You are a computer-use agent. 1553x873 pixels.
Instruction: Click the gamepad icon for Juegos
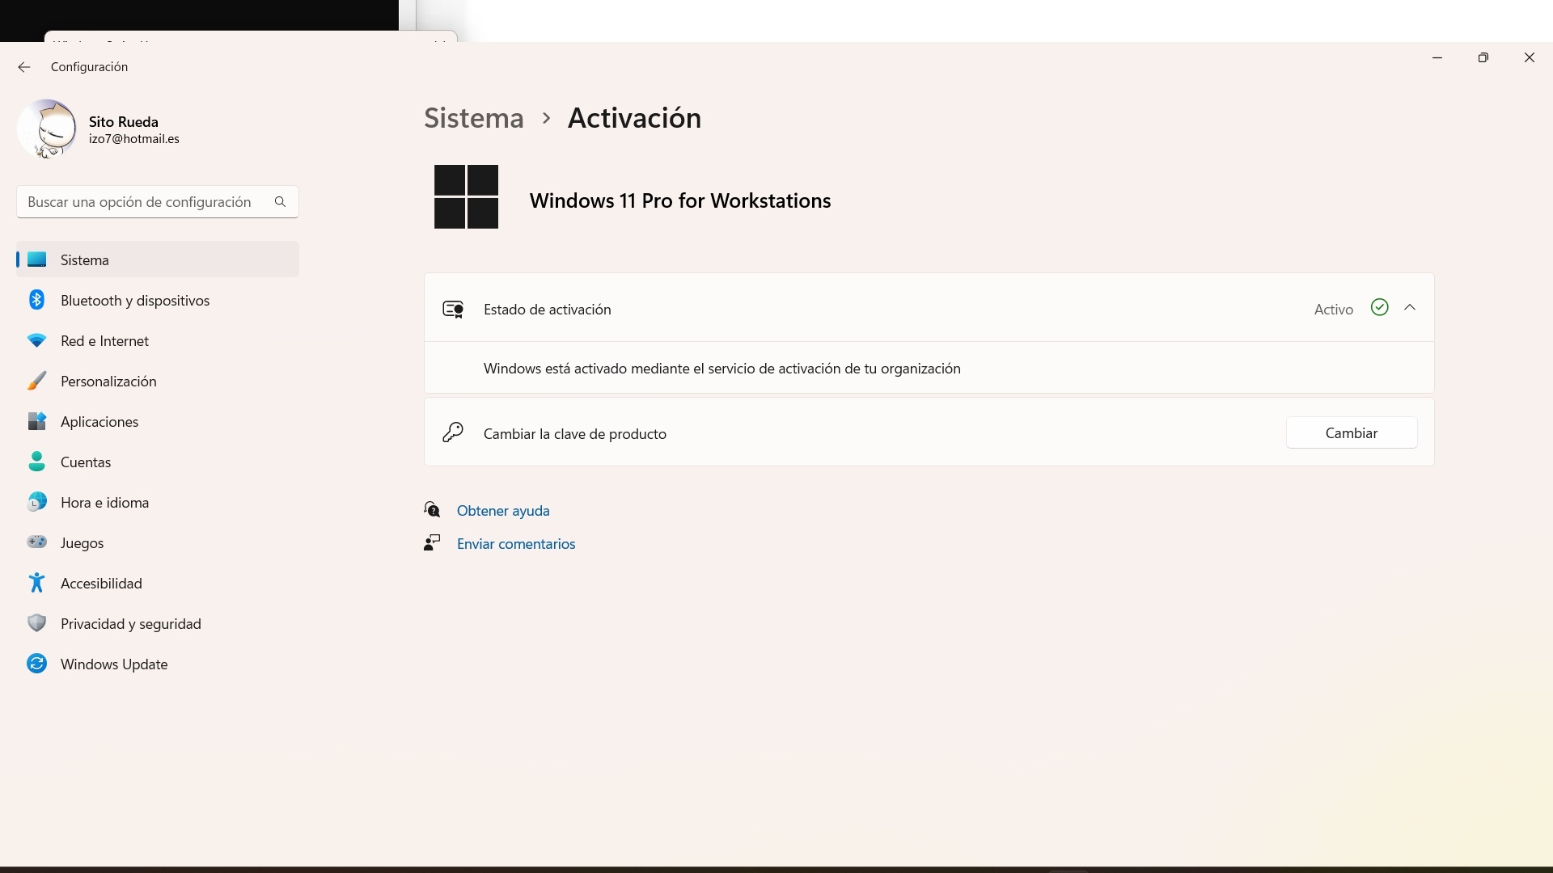(36, 542)
